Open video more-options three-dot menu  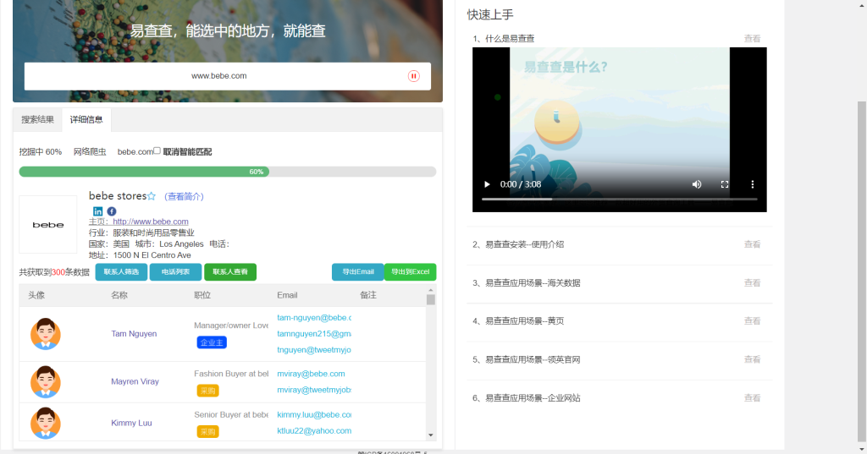coord(752,184)
